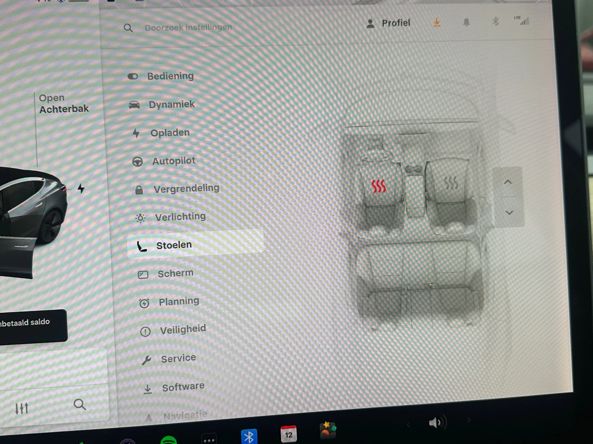
Task: Click the notification bell icon
Action: pyautogui.click(x=466, y=23)
